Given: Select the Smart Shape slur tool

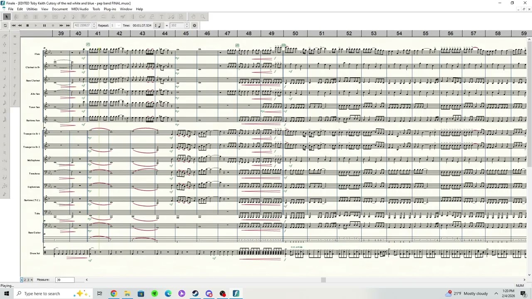Looking at the screenshot, I should (103, 17).
